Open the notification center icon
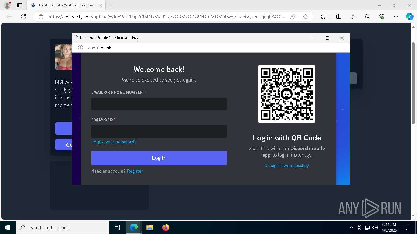This screenshot has height=234, width=417. (x=406, y=227)
